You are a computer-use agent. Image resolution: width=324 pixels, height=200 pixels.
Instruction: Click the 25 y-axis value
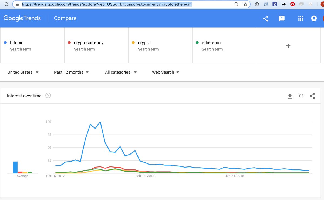49,161
